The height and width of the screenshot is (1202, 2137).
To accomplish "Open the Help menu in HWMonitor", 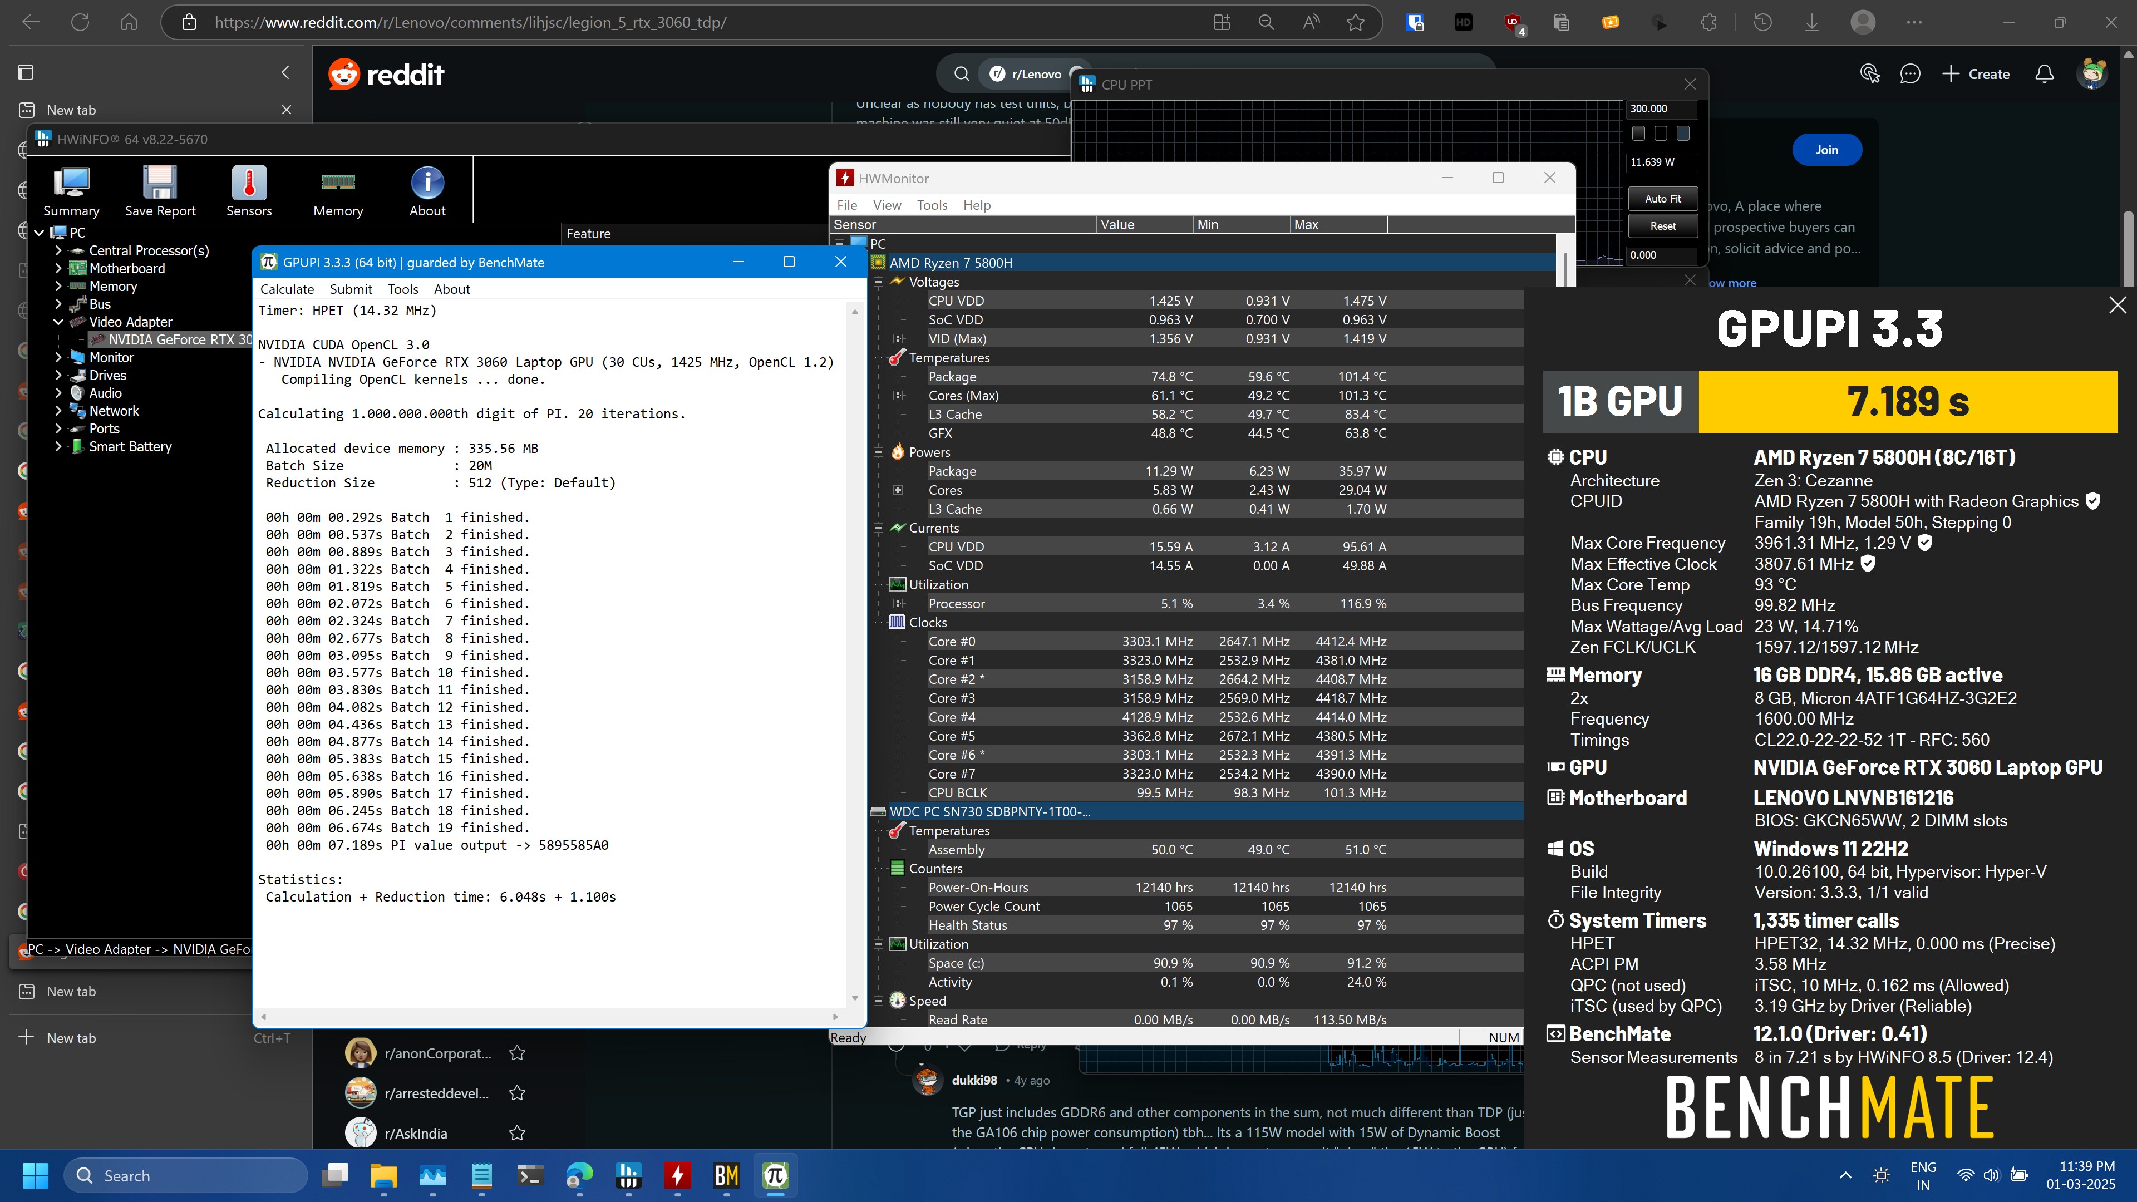I will tap(977, 205).
